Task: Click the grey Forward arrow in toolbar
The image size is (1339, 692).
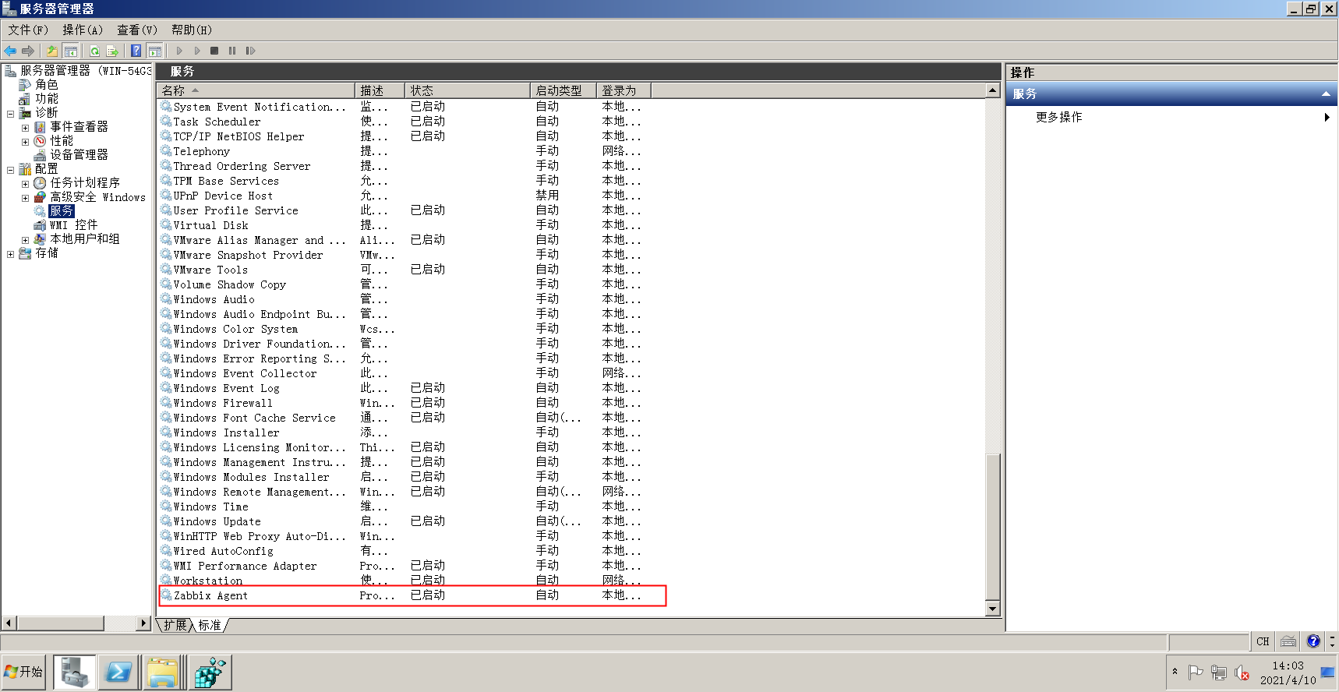Action: [28, 51]
